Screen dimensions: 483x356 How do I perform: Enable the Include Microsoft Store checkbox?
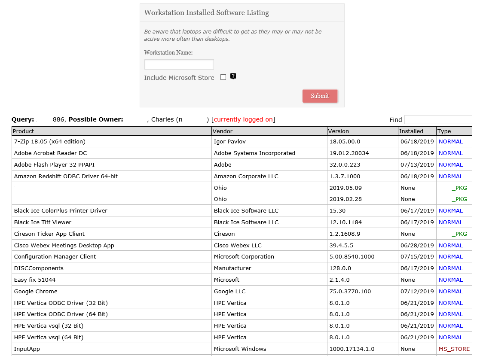tap(223, 77)
